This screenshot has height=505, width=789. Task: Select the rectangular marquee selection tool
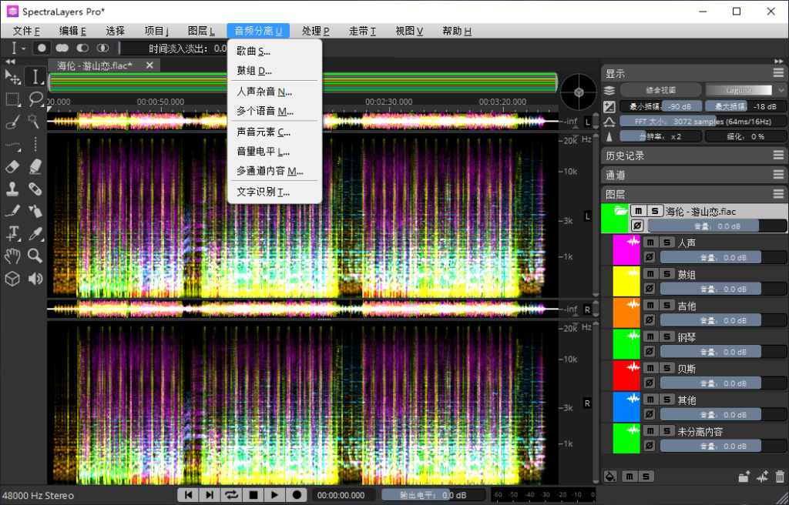tap(12, 99)
